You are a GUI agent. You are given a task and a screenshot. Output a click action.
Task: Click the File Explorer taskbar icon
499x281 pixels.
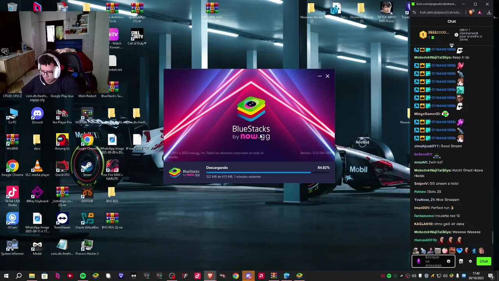point(32,276)
